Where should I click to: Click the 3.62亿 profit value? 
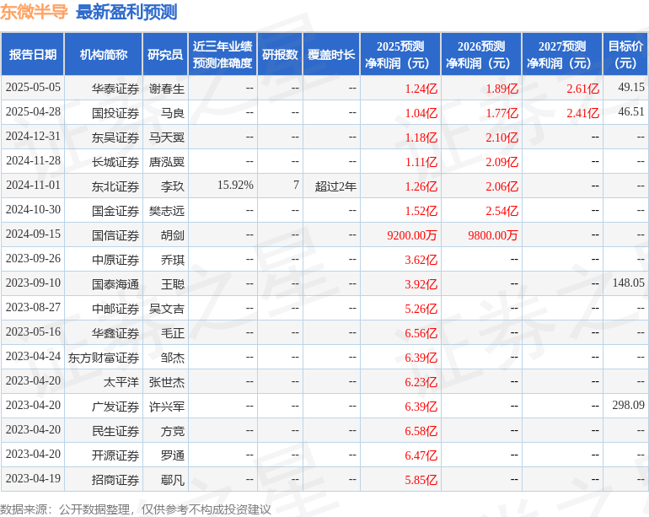tap(421, 260)
